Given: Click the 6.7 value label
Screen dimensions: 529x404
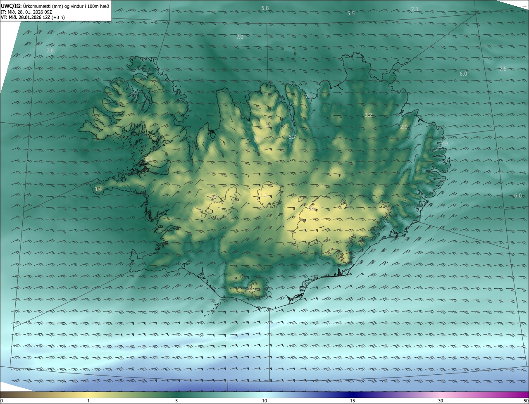Looking at the screenshot, I should point(292,137).
